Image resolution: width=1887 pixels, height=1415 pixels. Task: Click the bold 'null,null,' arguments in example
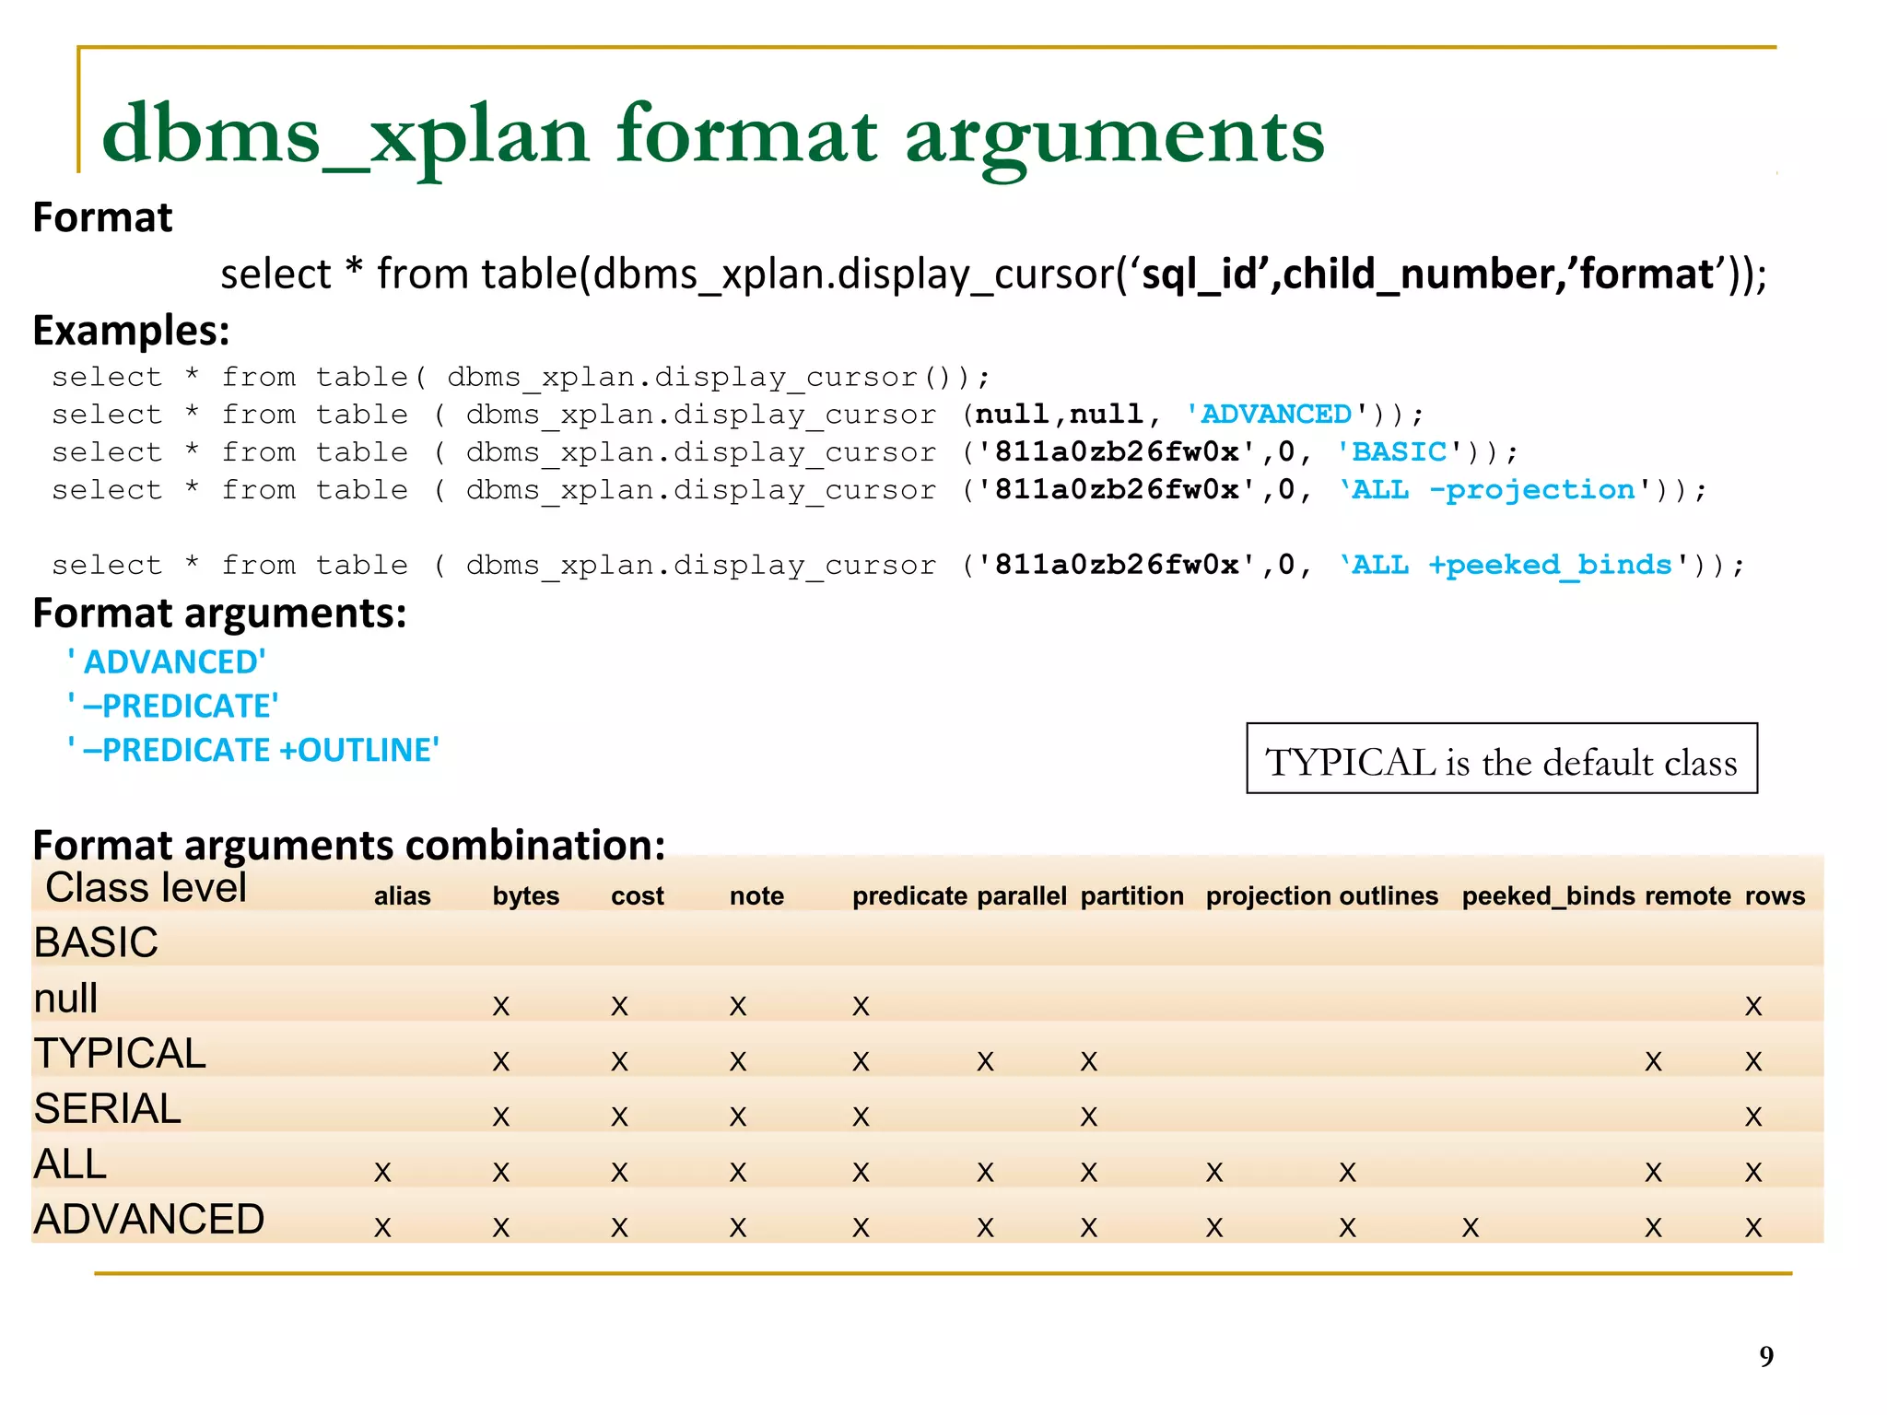click(x=1069, y=415)
